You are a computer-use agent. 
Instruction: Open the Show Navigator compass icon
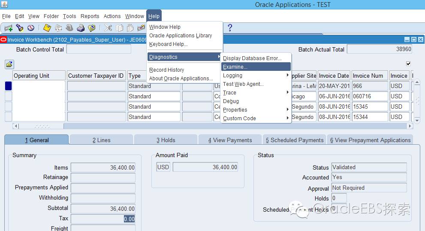30,27
